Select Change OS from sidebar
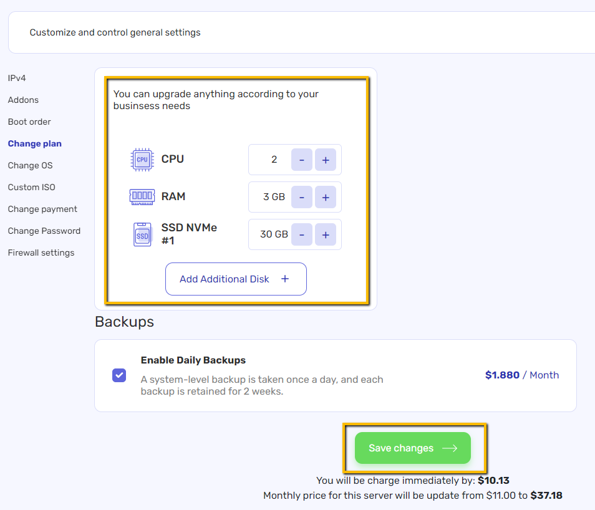 [x=31, y=165]
